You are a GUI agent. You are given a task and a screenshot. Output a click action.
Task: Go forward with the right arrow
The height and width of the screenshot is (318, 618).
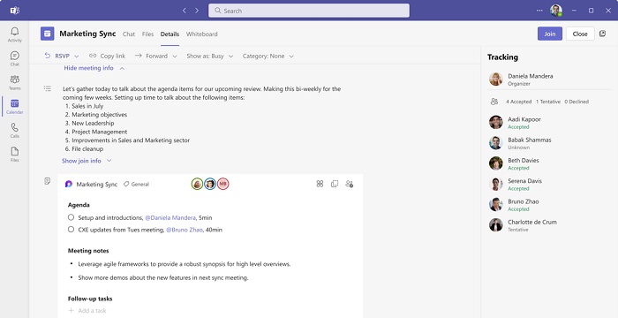(x=197, y=11)
